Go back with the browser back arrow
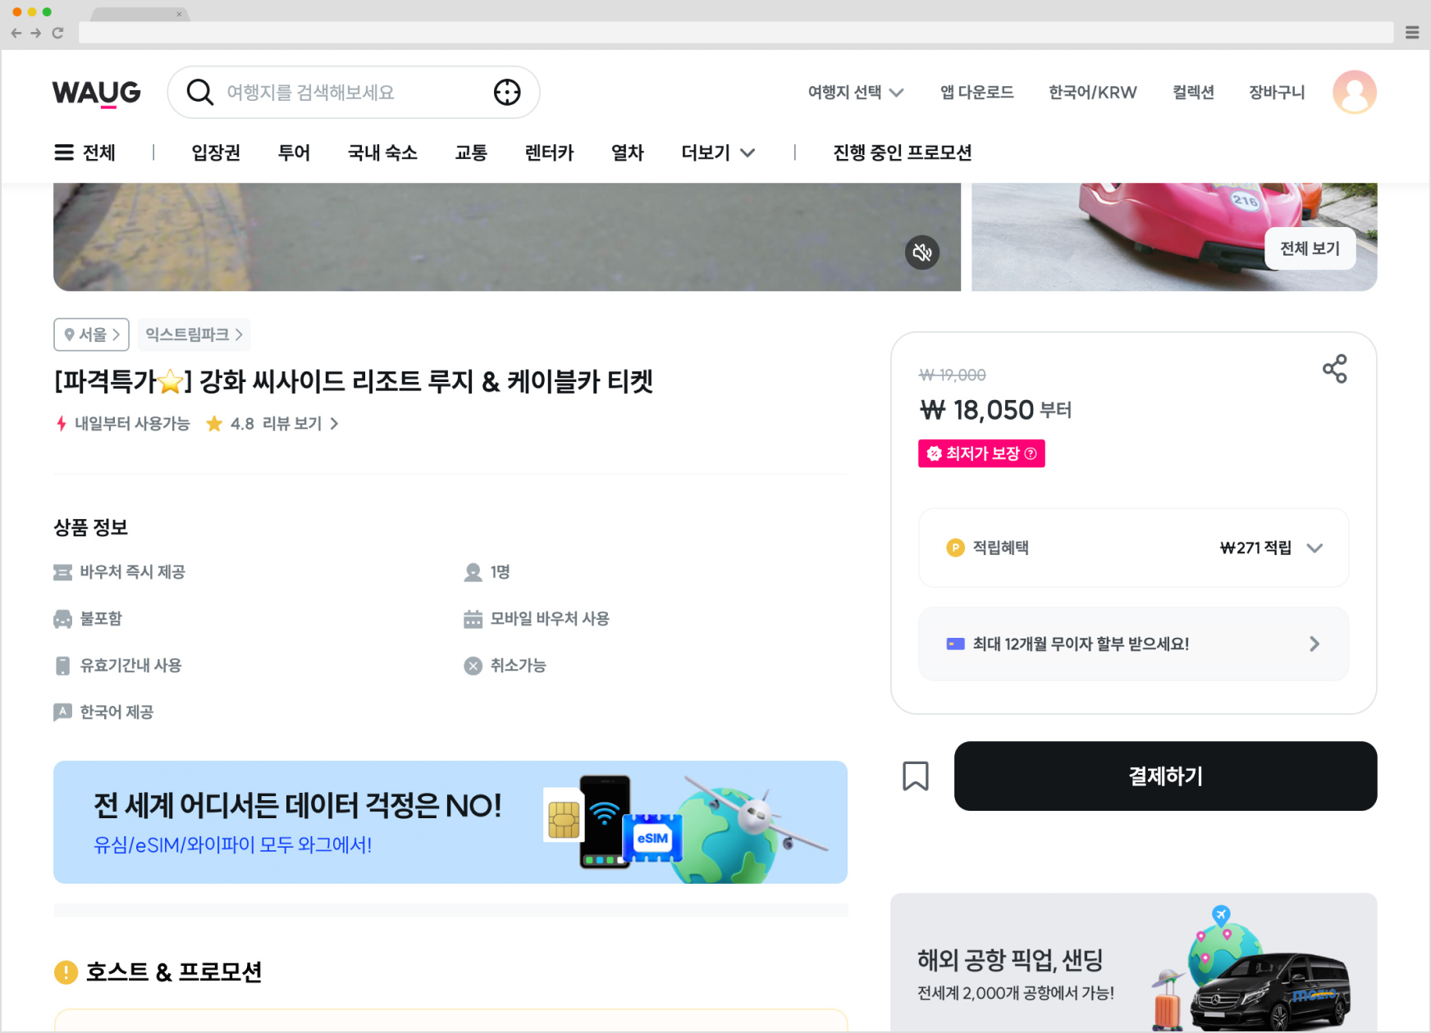Screen dimensions: 1431x1033 click(x=16, y=33)
